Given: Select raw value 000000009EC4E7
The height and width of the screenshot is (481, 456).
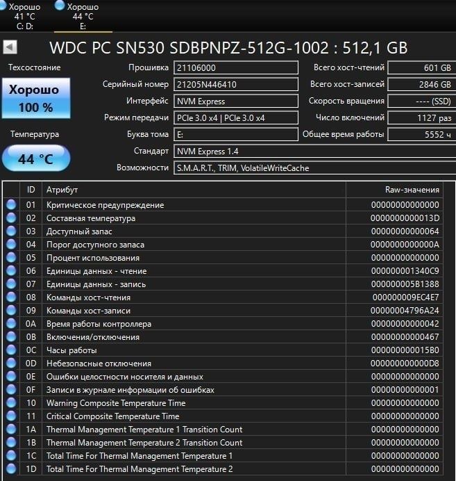Looking at the screenshot, I should 405,297.
